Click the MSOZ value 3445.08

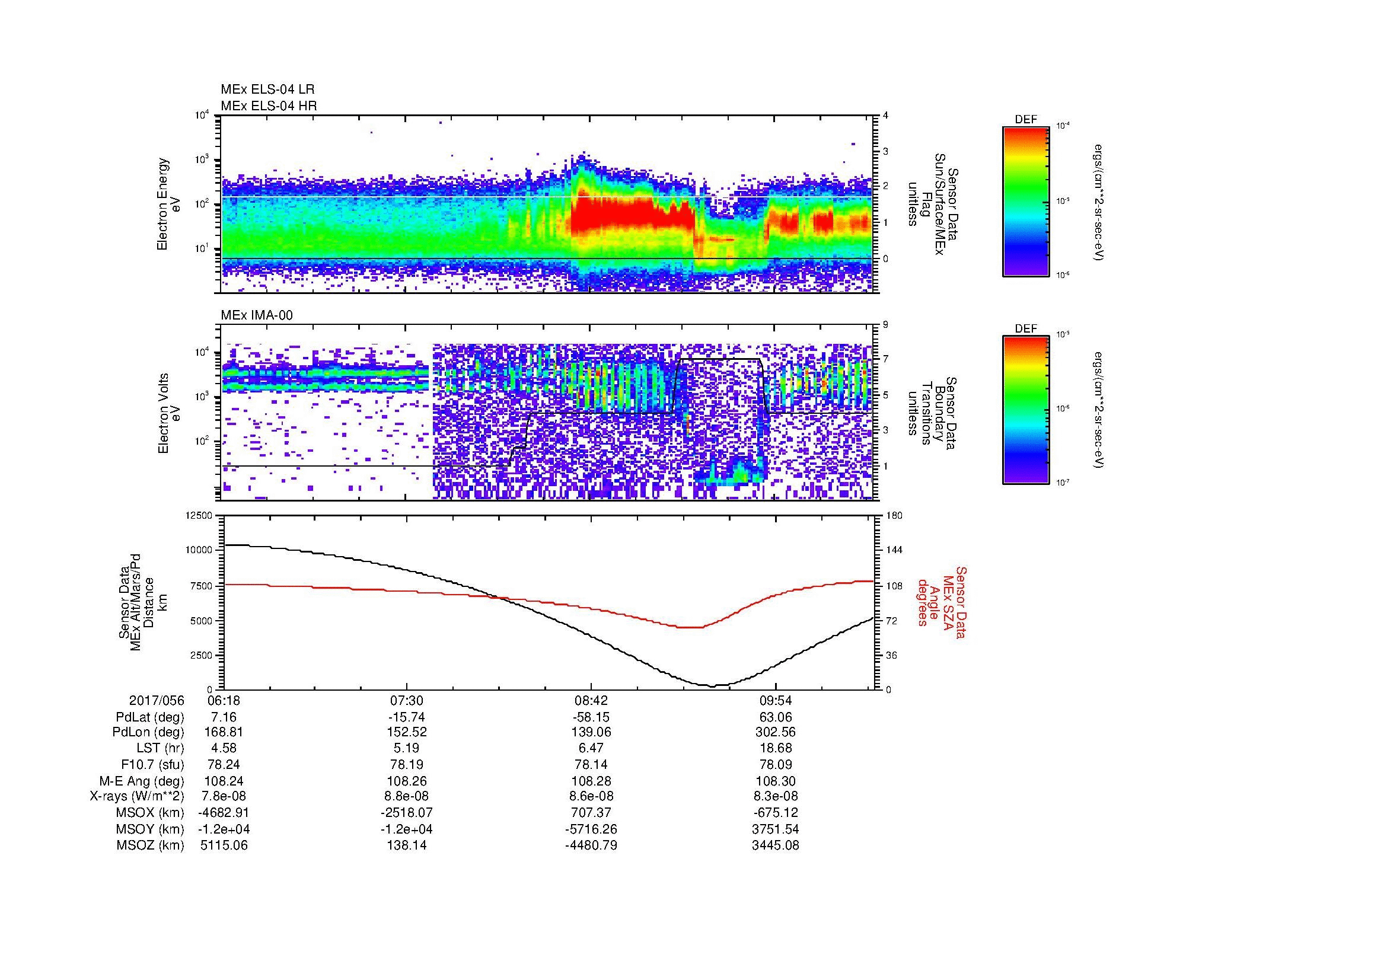point(776,845)
